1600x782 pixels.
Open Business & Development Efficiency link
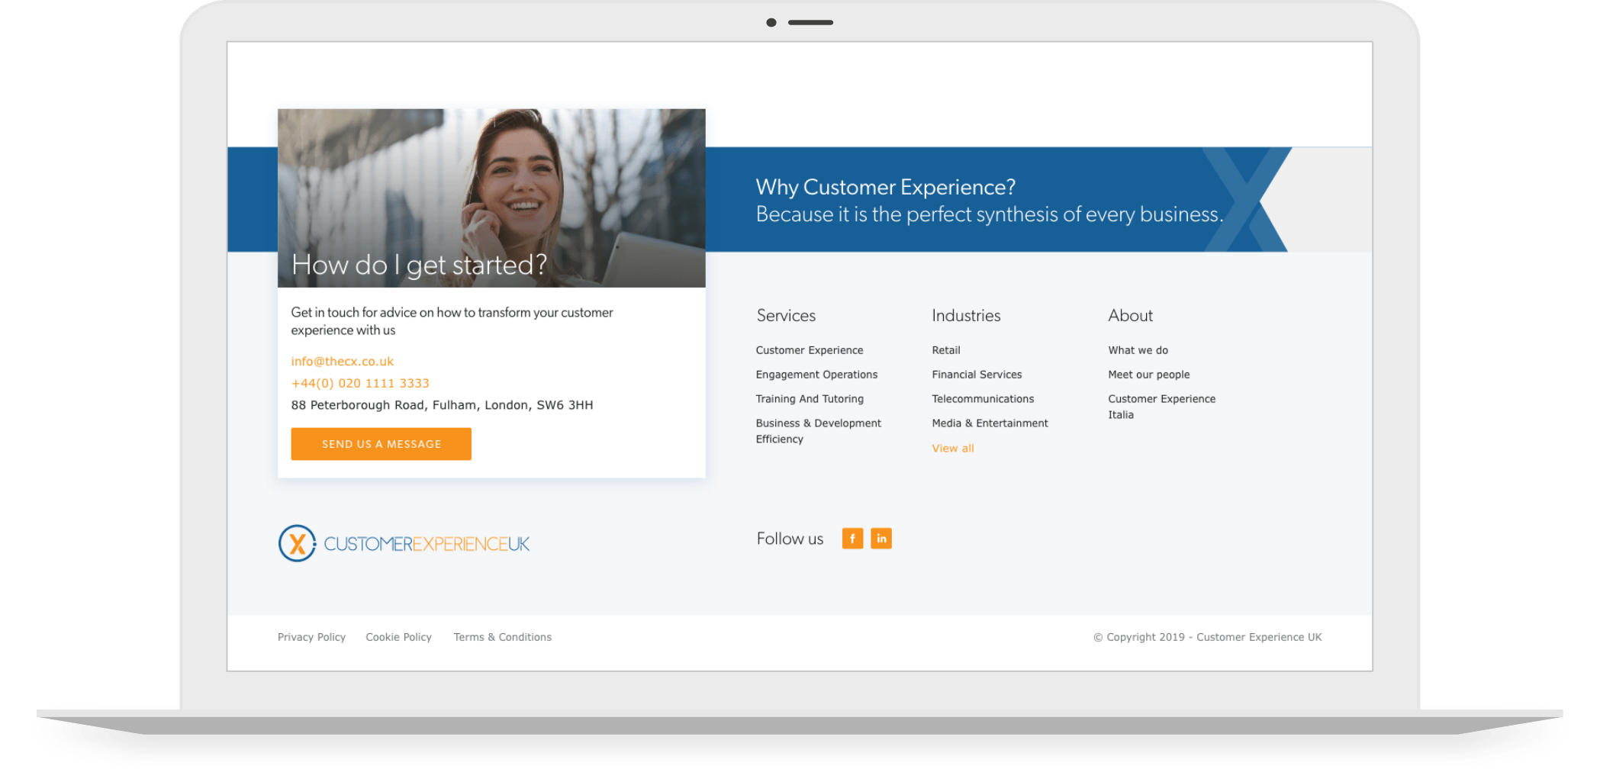point(818,431)
